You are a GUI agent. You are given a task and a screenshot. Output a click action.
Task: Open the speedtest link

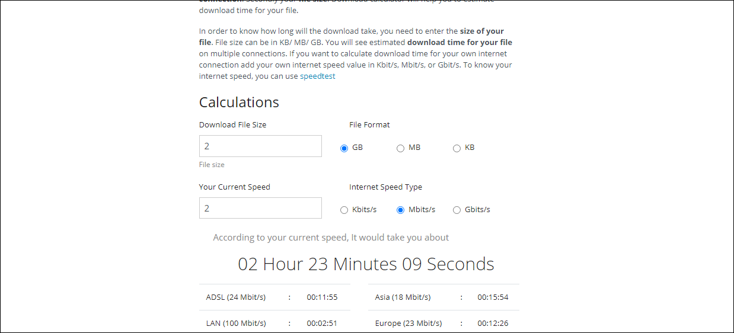[317, 76]
